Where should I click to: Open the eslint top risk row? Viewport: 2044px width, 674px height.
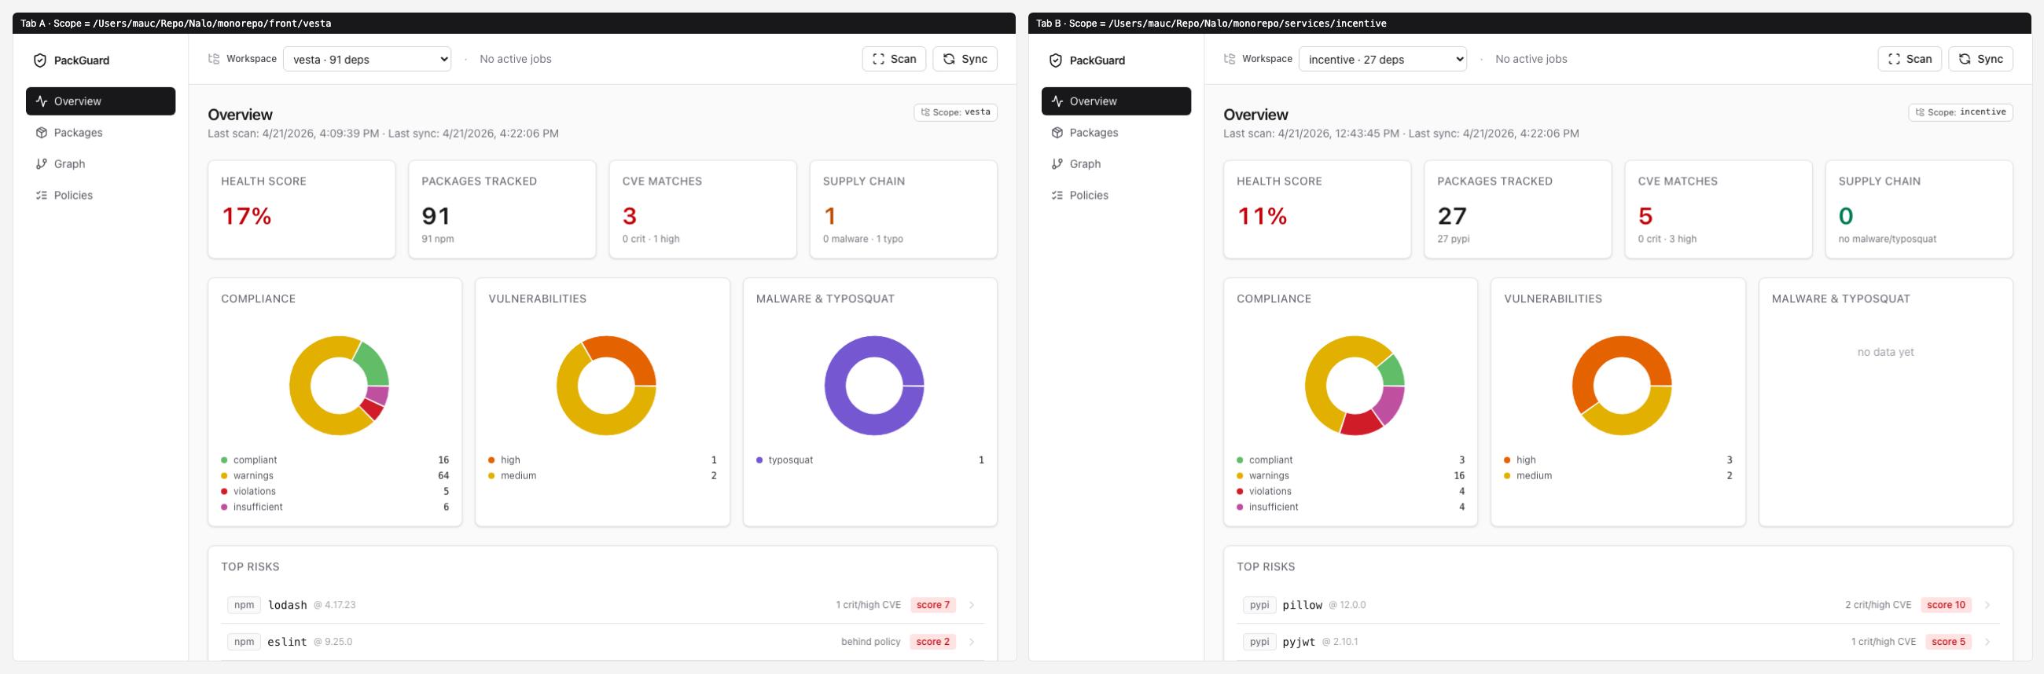[602, 643]
